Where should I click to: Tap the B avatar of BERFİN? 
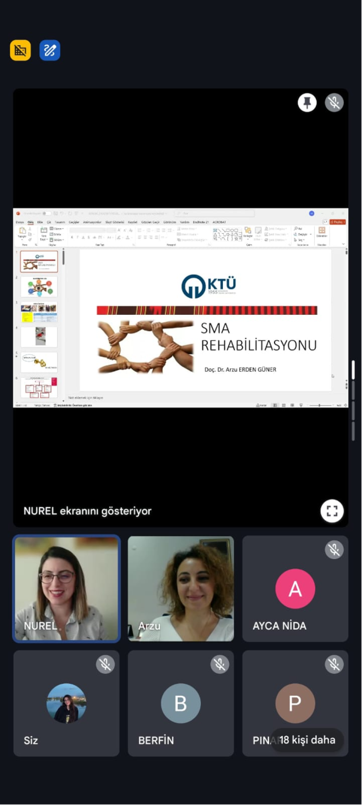pyautogui.click(x=181, y=703)
